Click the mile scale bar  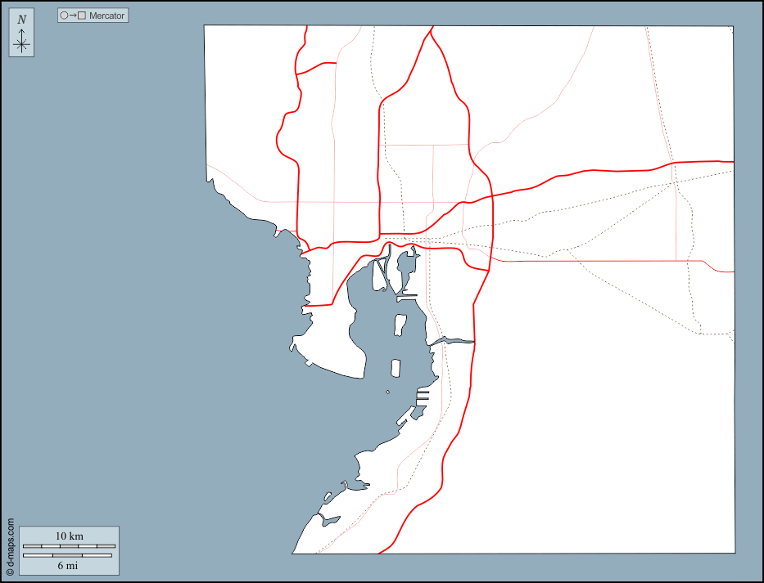click(x=69, y=555)
